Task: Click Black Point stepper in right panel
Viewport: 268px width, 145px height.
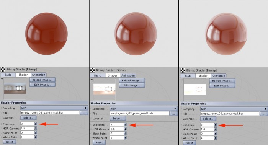Action: pyautogui.click(x=215, y=134)
